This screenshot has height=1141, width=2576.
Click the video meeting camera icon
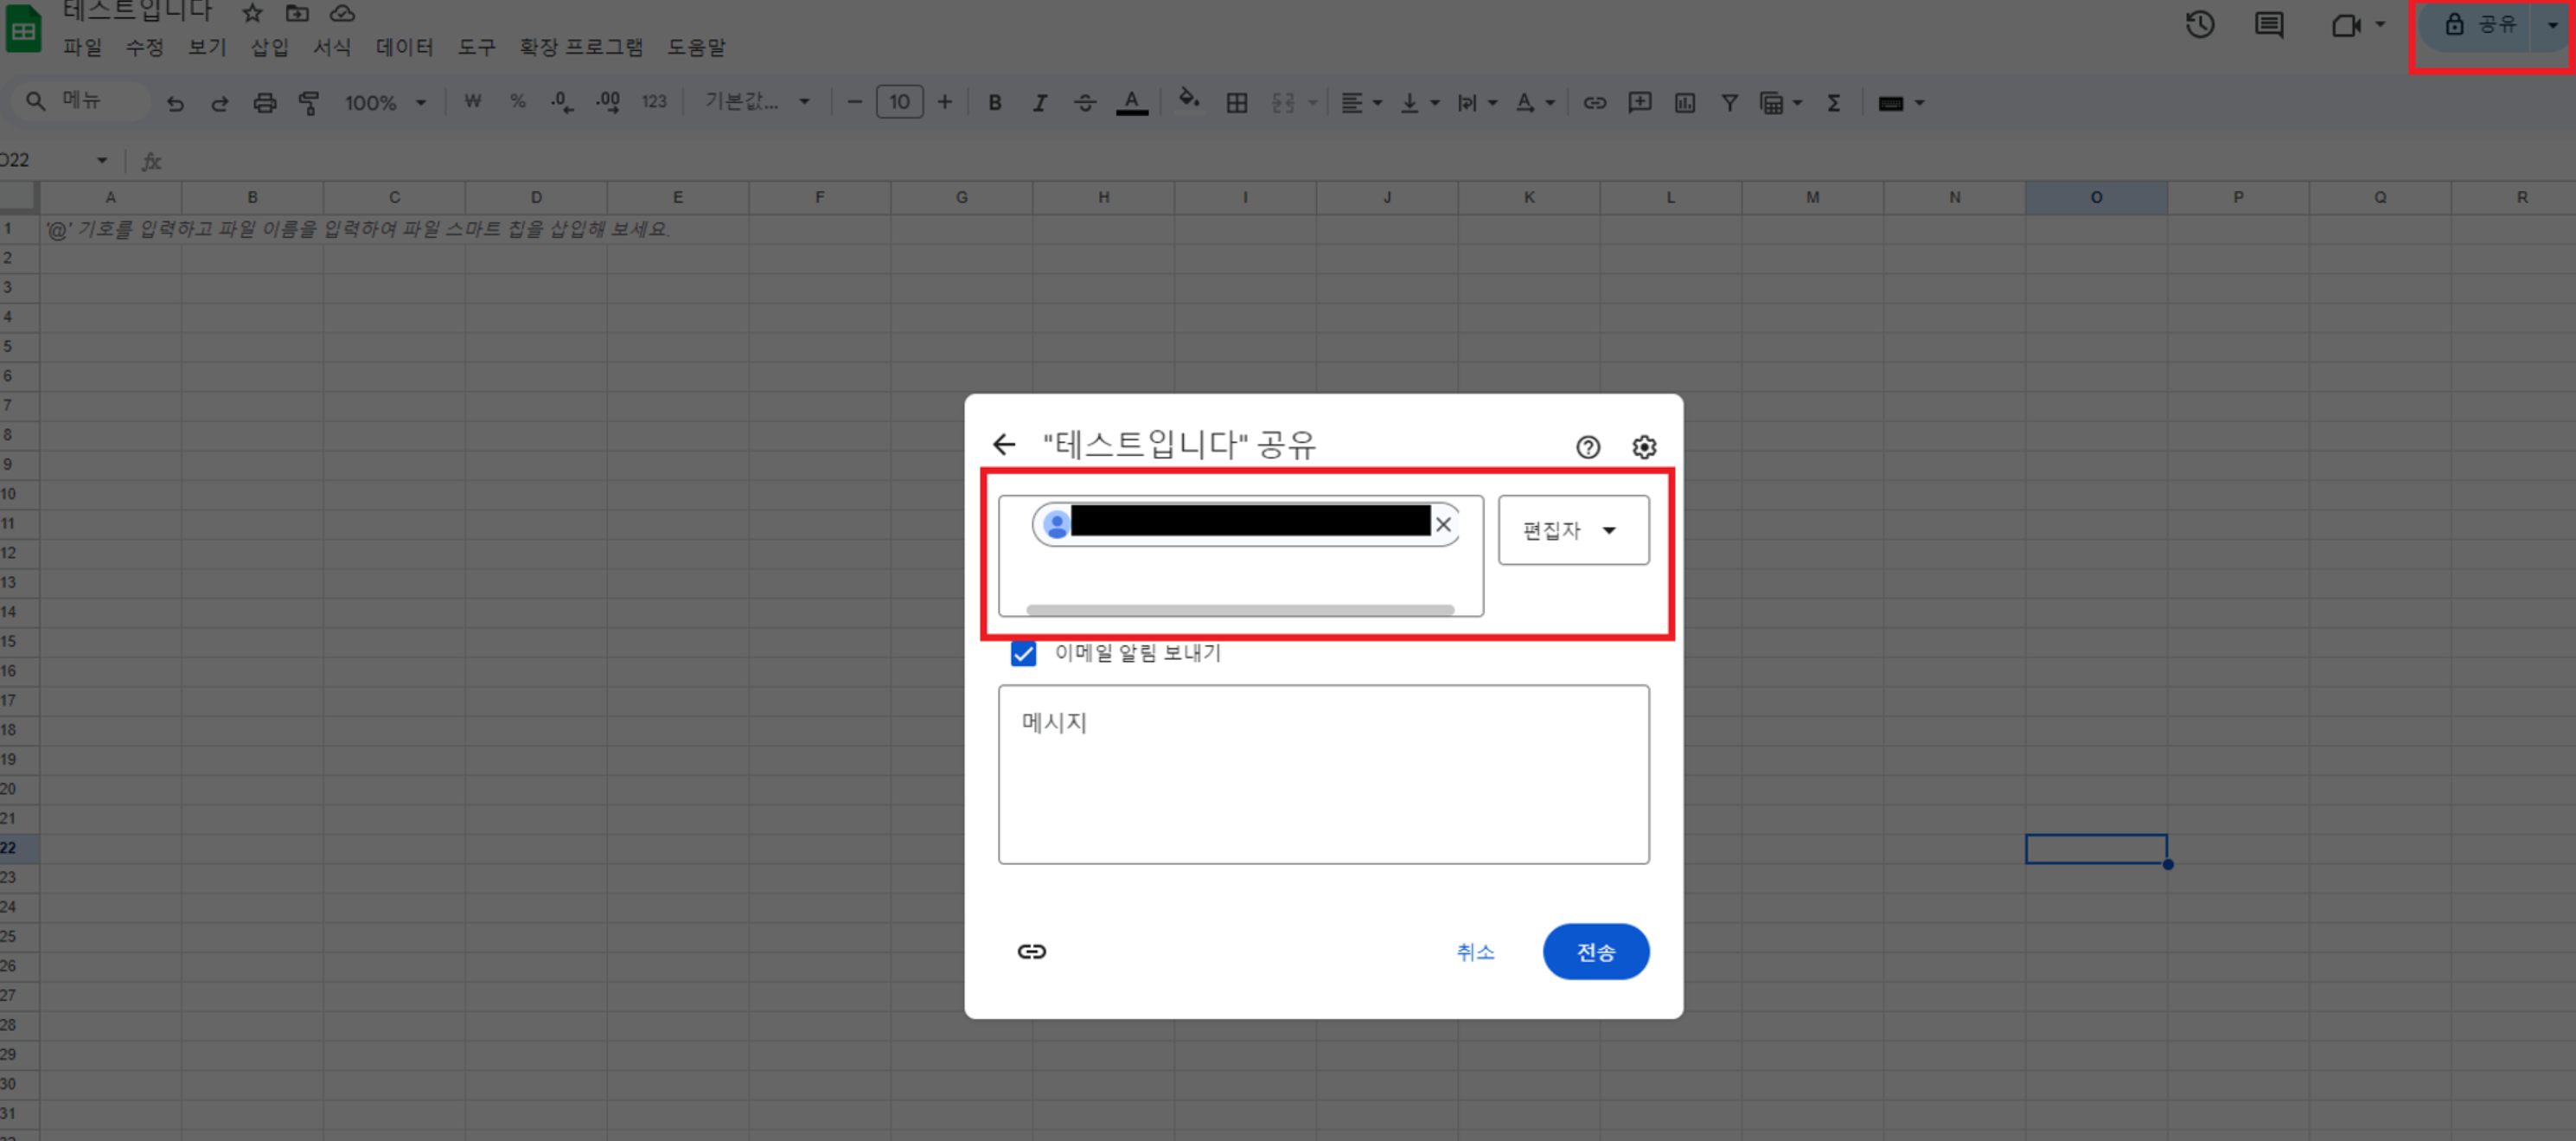(x=2345, y=25)
